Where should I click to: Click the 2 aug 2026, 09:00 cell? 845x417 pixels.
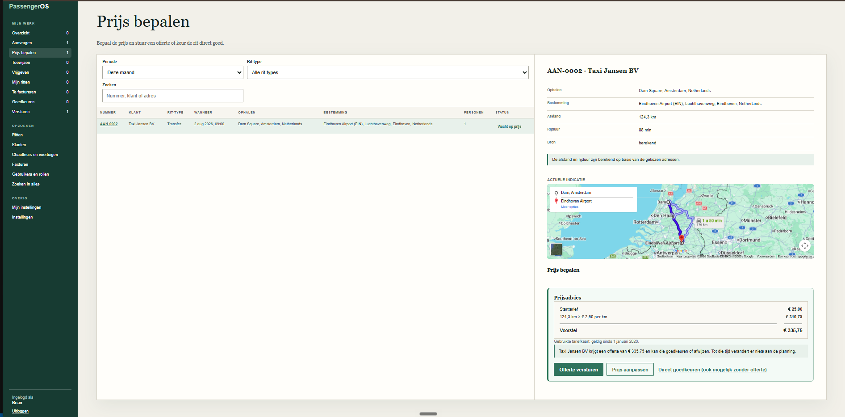tap(209, 124)
